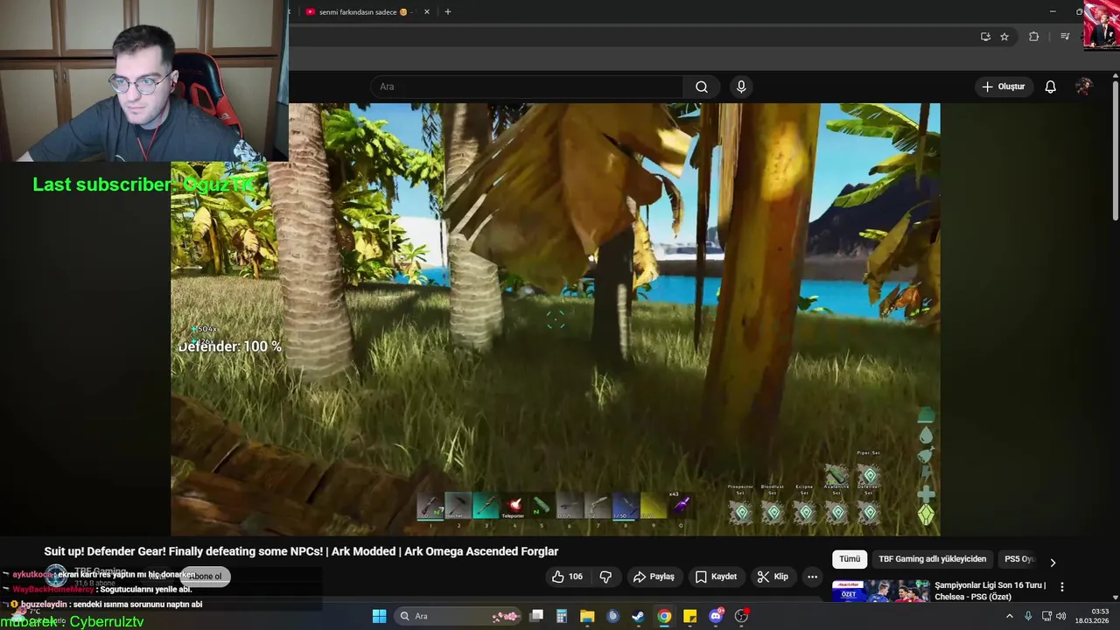Click the install app icon in address bar
The image size is (1120, 630).
tap(985, 37)
